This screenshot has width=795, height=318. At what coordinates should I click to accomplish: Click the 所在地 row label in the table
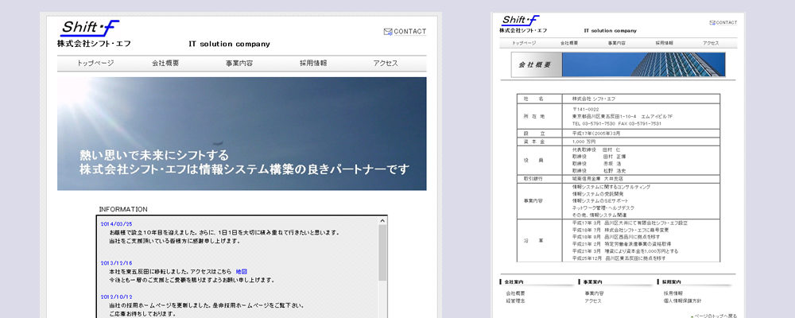click(x=534, y=116)
